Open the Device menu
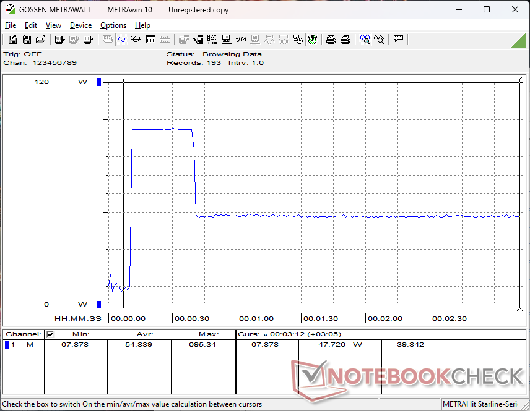Screen dimensions: 530x411 [80, 25]
